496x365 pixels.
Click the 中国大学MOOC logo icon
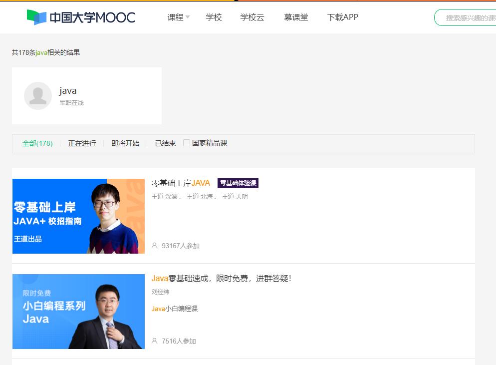(x=34, y=16)
